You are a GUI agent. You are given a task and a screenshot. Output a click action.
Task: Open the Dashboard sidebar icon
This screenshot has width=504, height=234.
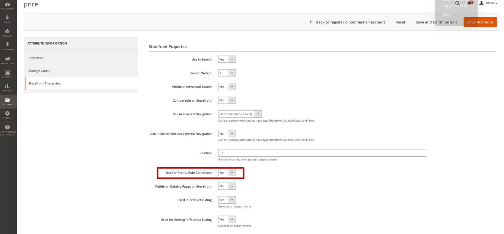coord(7,6)
